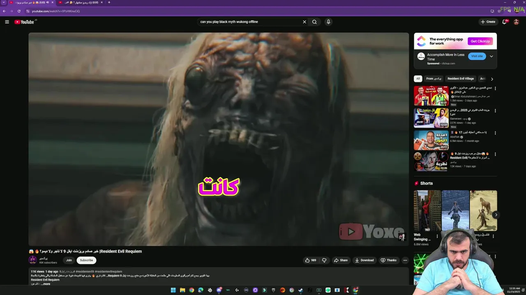Open the YouTube account avatar menu
This screenshot has width=526, height=295.
pyautogui.click(x=517, y=22)
